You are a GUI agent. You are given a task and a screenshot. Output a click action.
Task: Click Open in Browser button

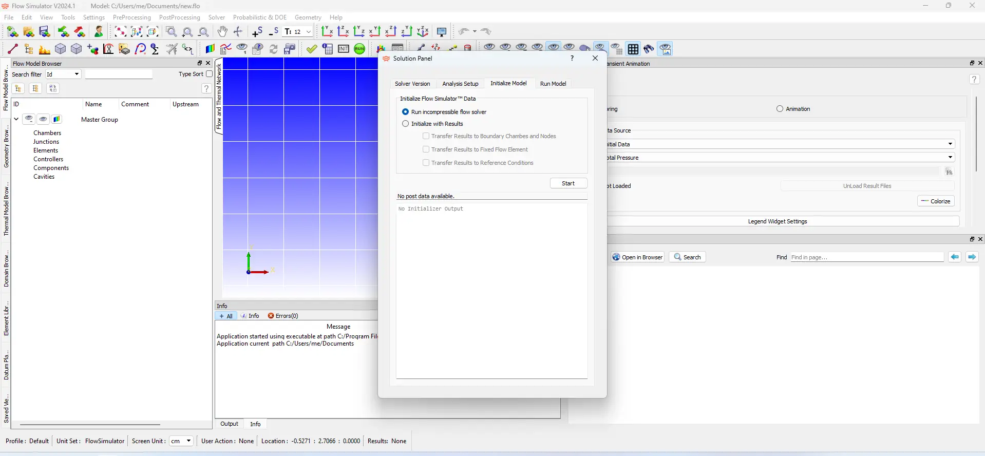point(637,257)
